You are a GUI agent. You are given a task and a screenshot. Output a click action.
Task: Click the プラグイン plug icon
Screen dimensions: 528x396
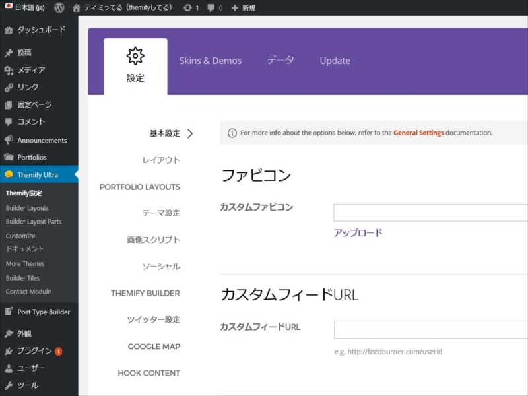pos(9,351)
